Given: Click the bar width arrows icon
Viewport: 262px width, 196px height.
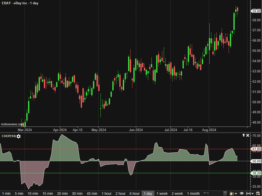Looking at the screenshot, I should [x=248, y=193].
